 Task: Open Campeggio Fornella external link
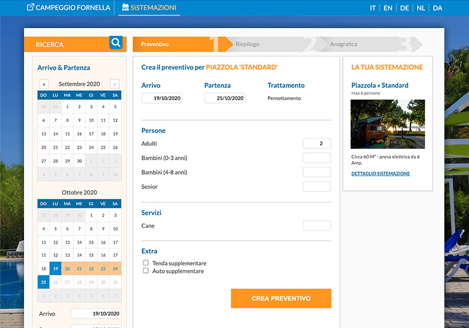tap(69, 8)
